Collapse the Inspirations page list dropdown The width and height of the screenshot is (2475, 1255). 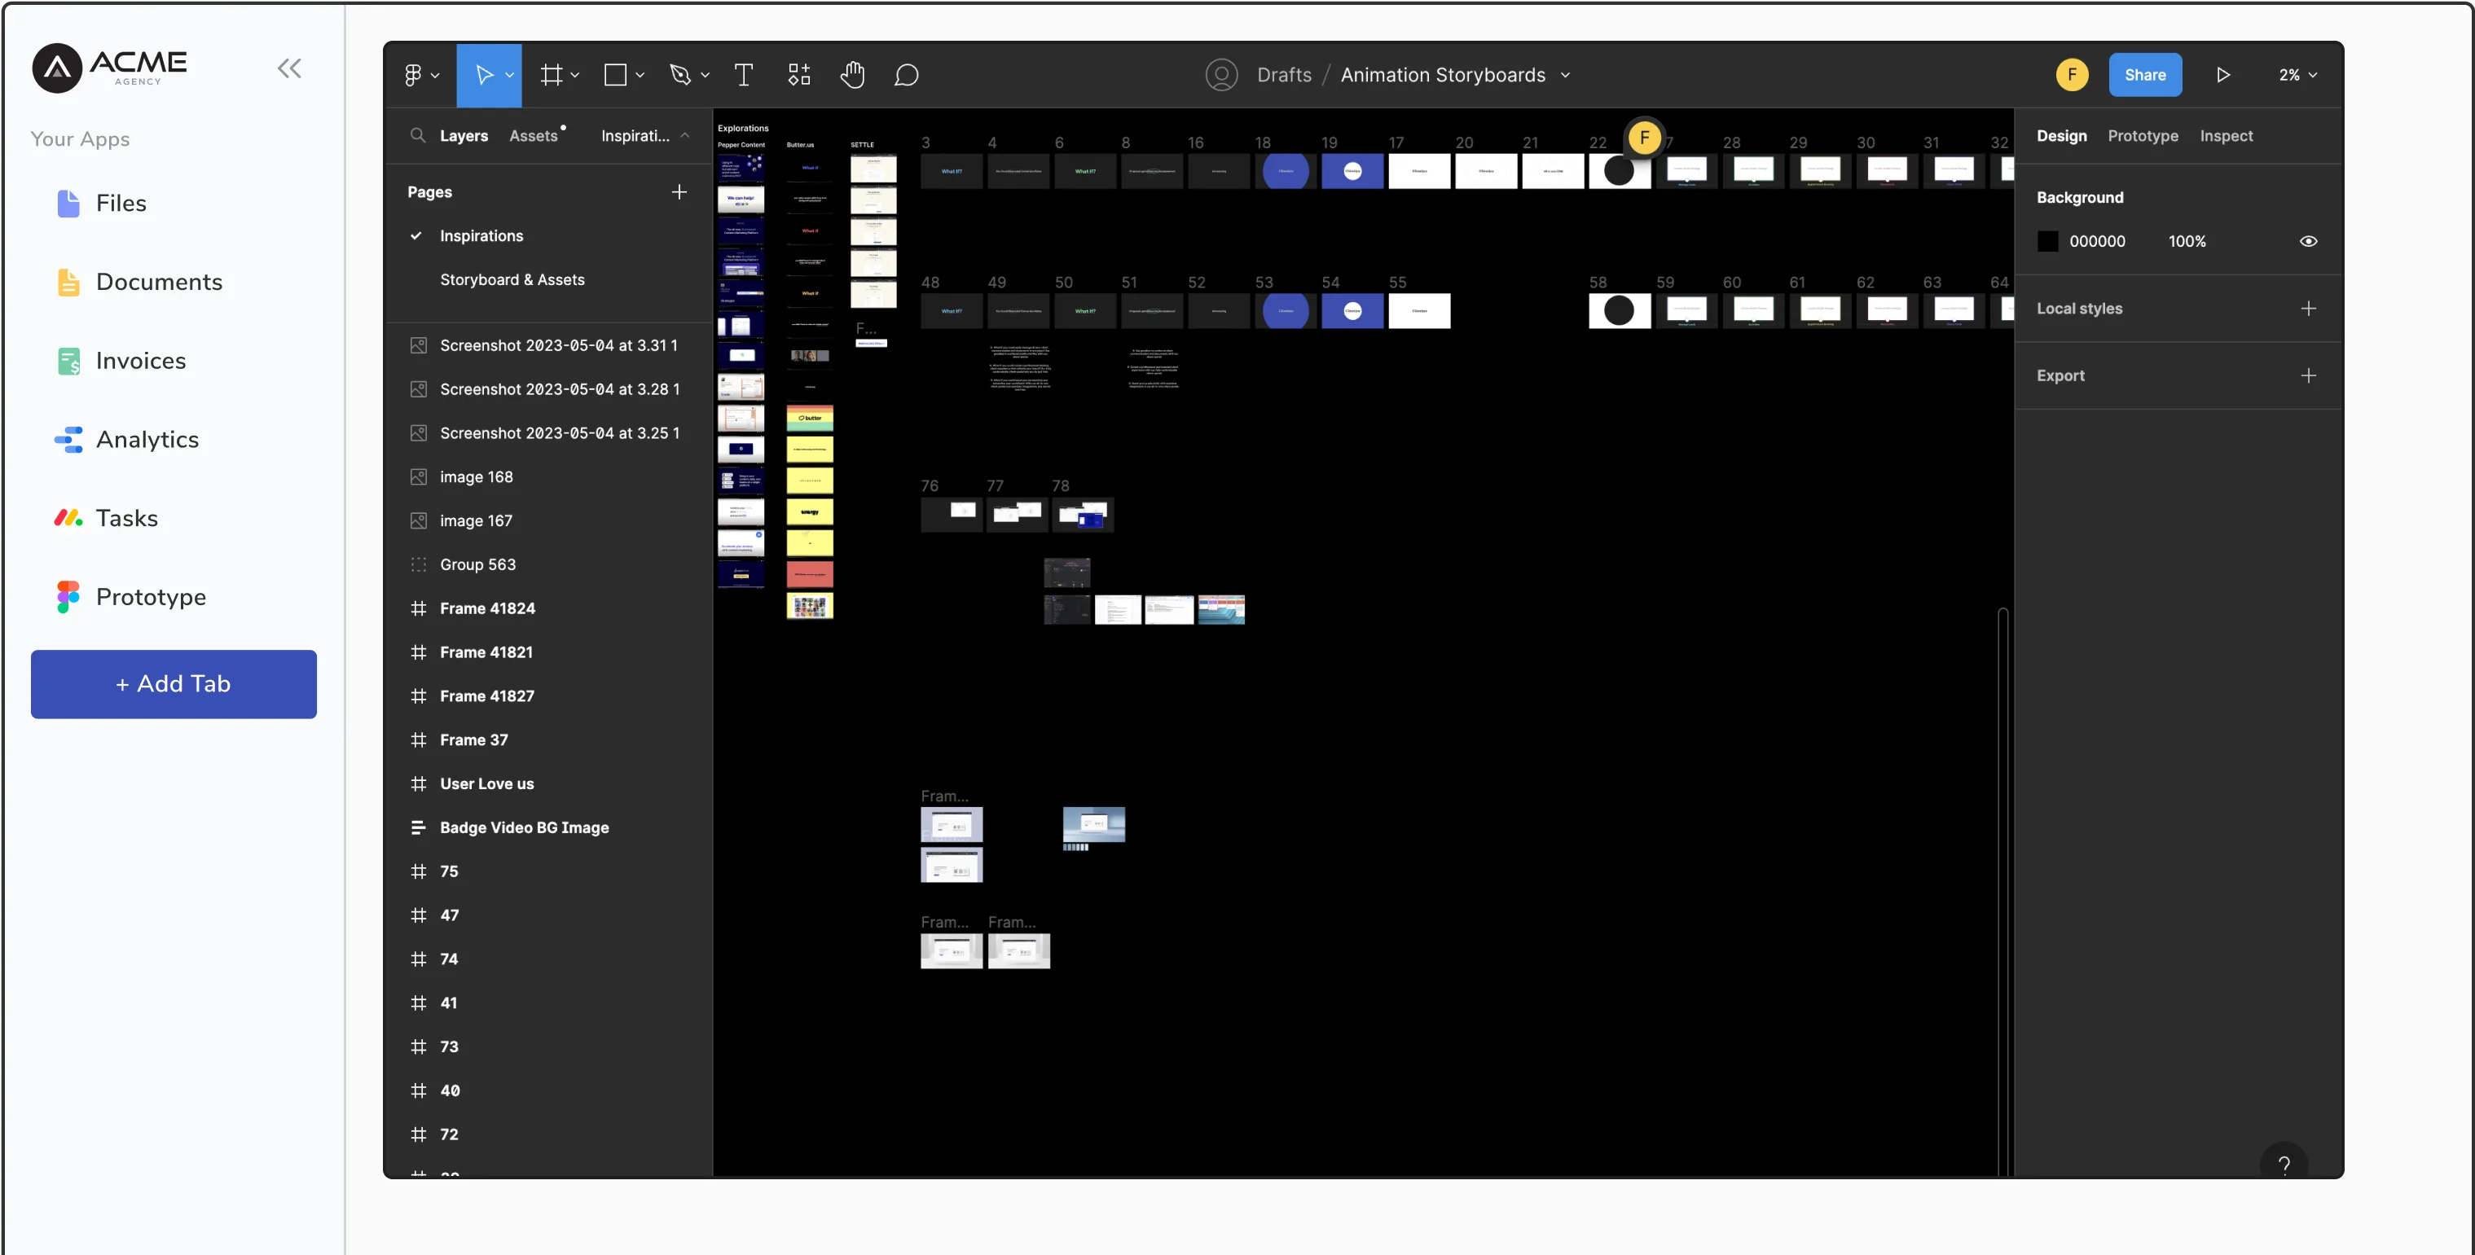point(684,135)
